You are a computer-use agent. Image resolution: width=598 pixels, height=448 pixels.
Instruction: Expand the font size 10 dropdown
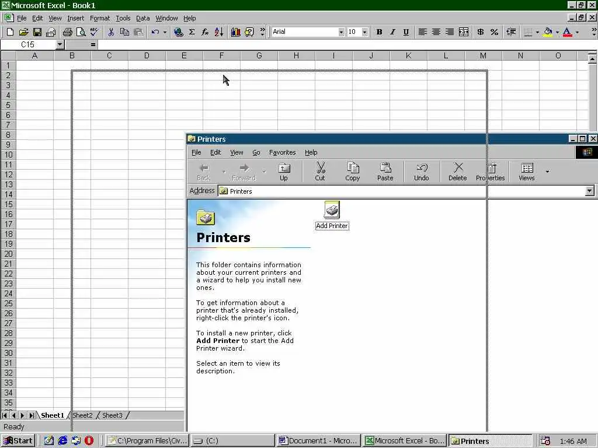coord(365,32)
